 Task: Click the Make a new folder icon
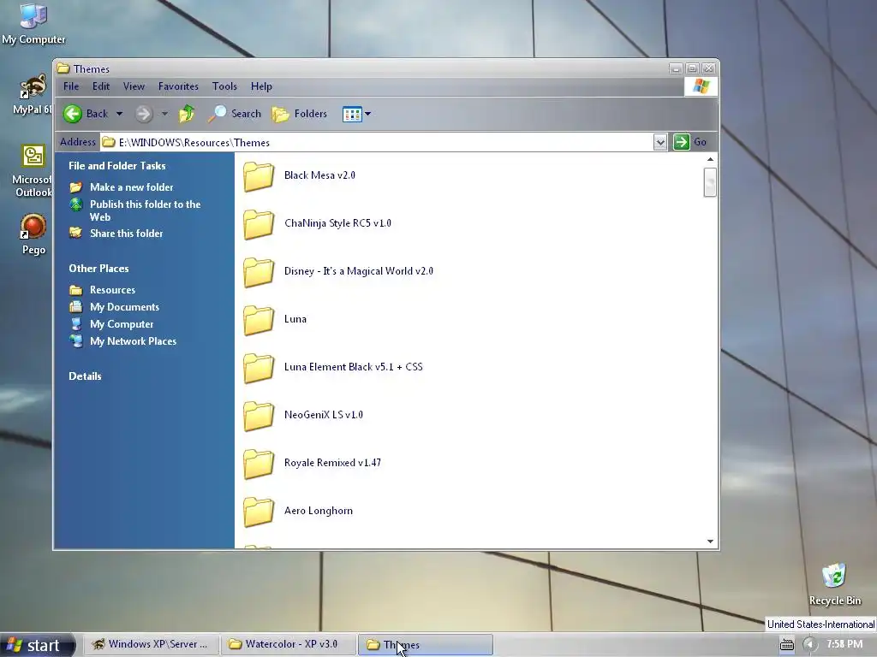(x=76, y=187)
